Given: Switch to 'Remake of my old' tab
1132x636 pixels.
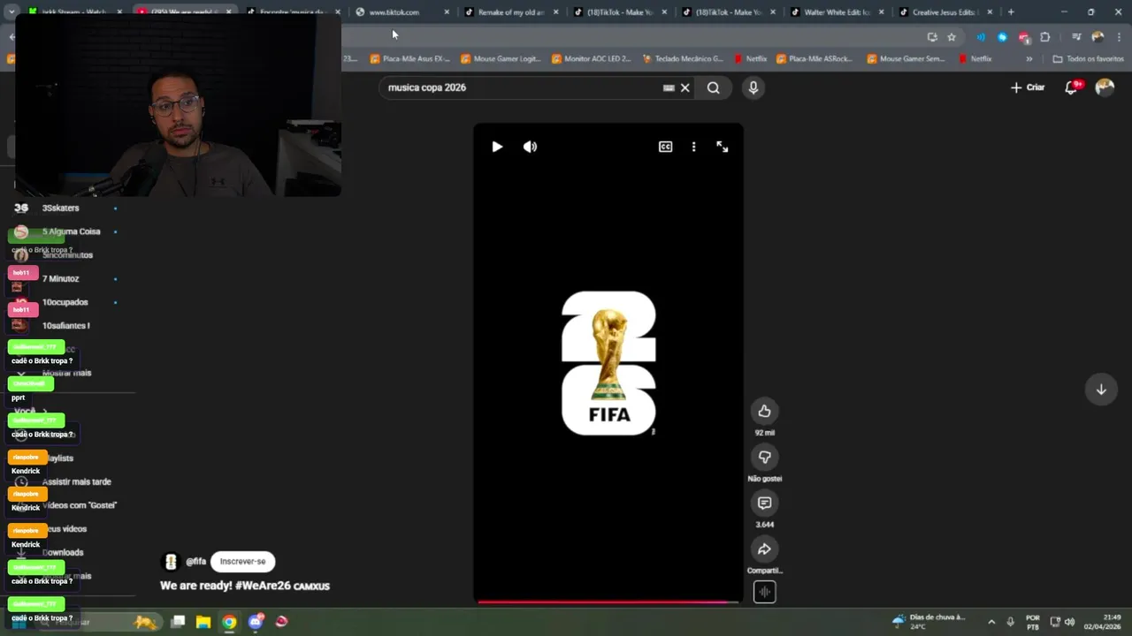Looking at the screenshot, I should point(511,12).
